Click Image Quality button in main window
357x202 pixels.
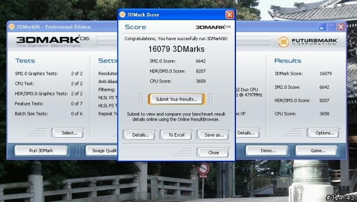pos(102,151)
